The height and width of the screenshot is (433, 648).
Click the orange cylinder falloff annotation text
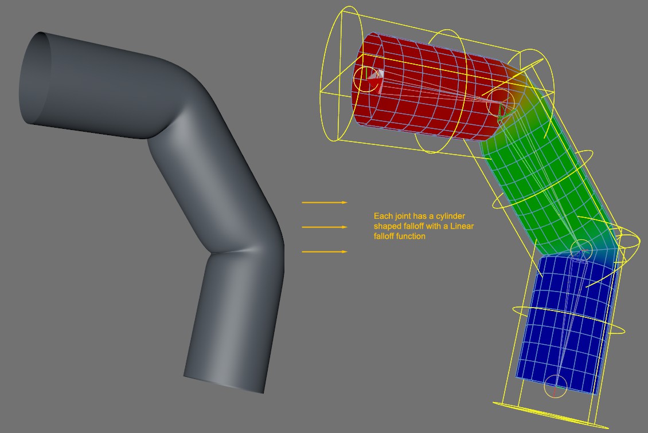click(424, 226)
